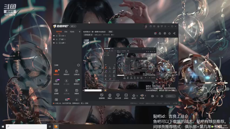Image resolution: width=230 pixels, height=129 pixels.
Task: Add the 多媒体 multimedia source
Action: coord(126,96)
